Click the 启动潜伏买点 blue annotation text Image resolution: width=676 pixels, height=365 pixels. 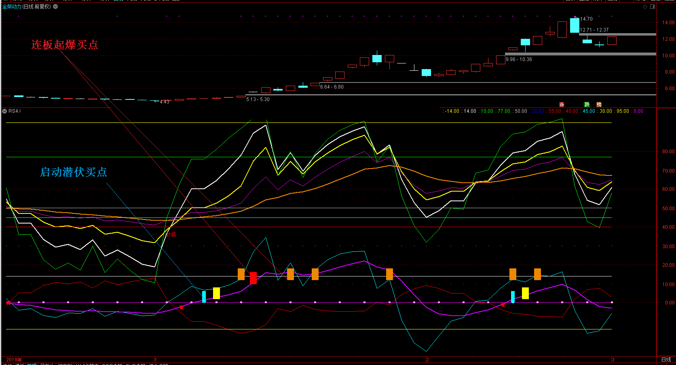[x=74, y=172]
